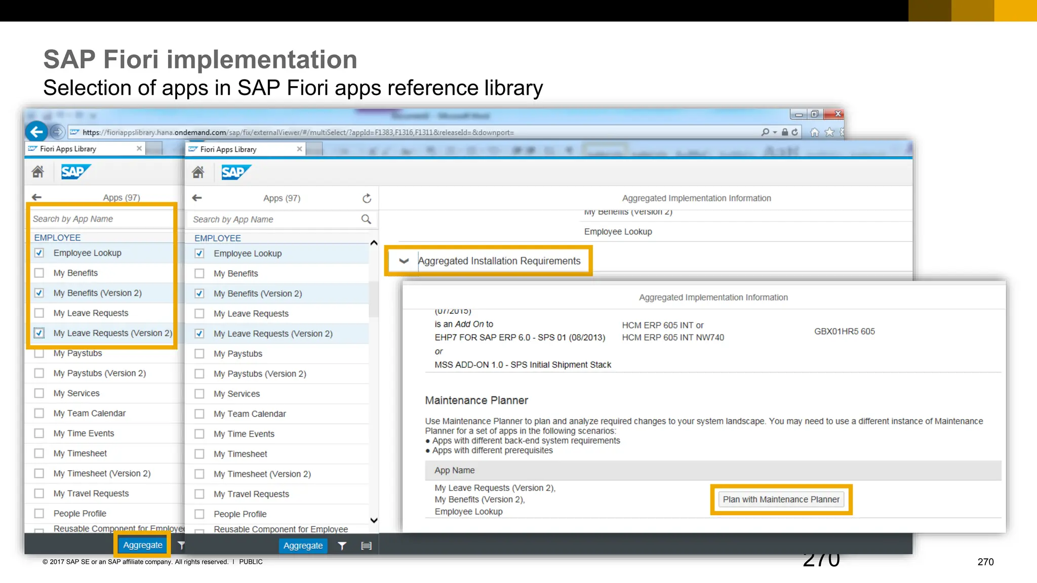The width and height of the screenshot is (1037, 583).
Task: Check My Team Calendar in right window list
Action: 200,413
